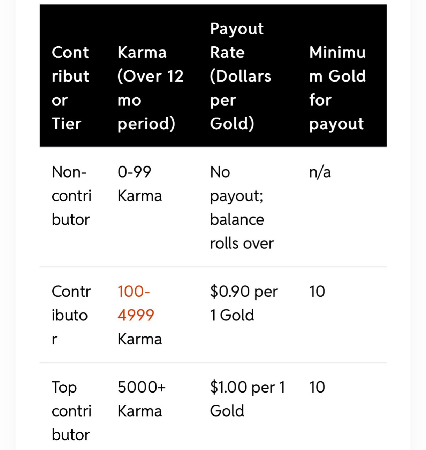Viewport: 426px width, 450px height.
Task: Click the Top contributor minimum gold 10
Action: 317,387
